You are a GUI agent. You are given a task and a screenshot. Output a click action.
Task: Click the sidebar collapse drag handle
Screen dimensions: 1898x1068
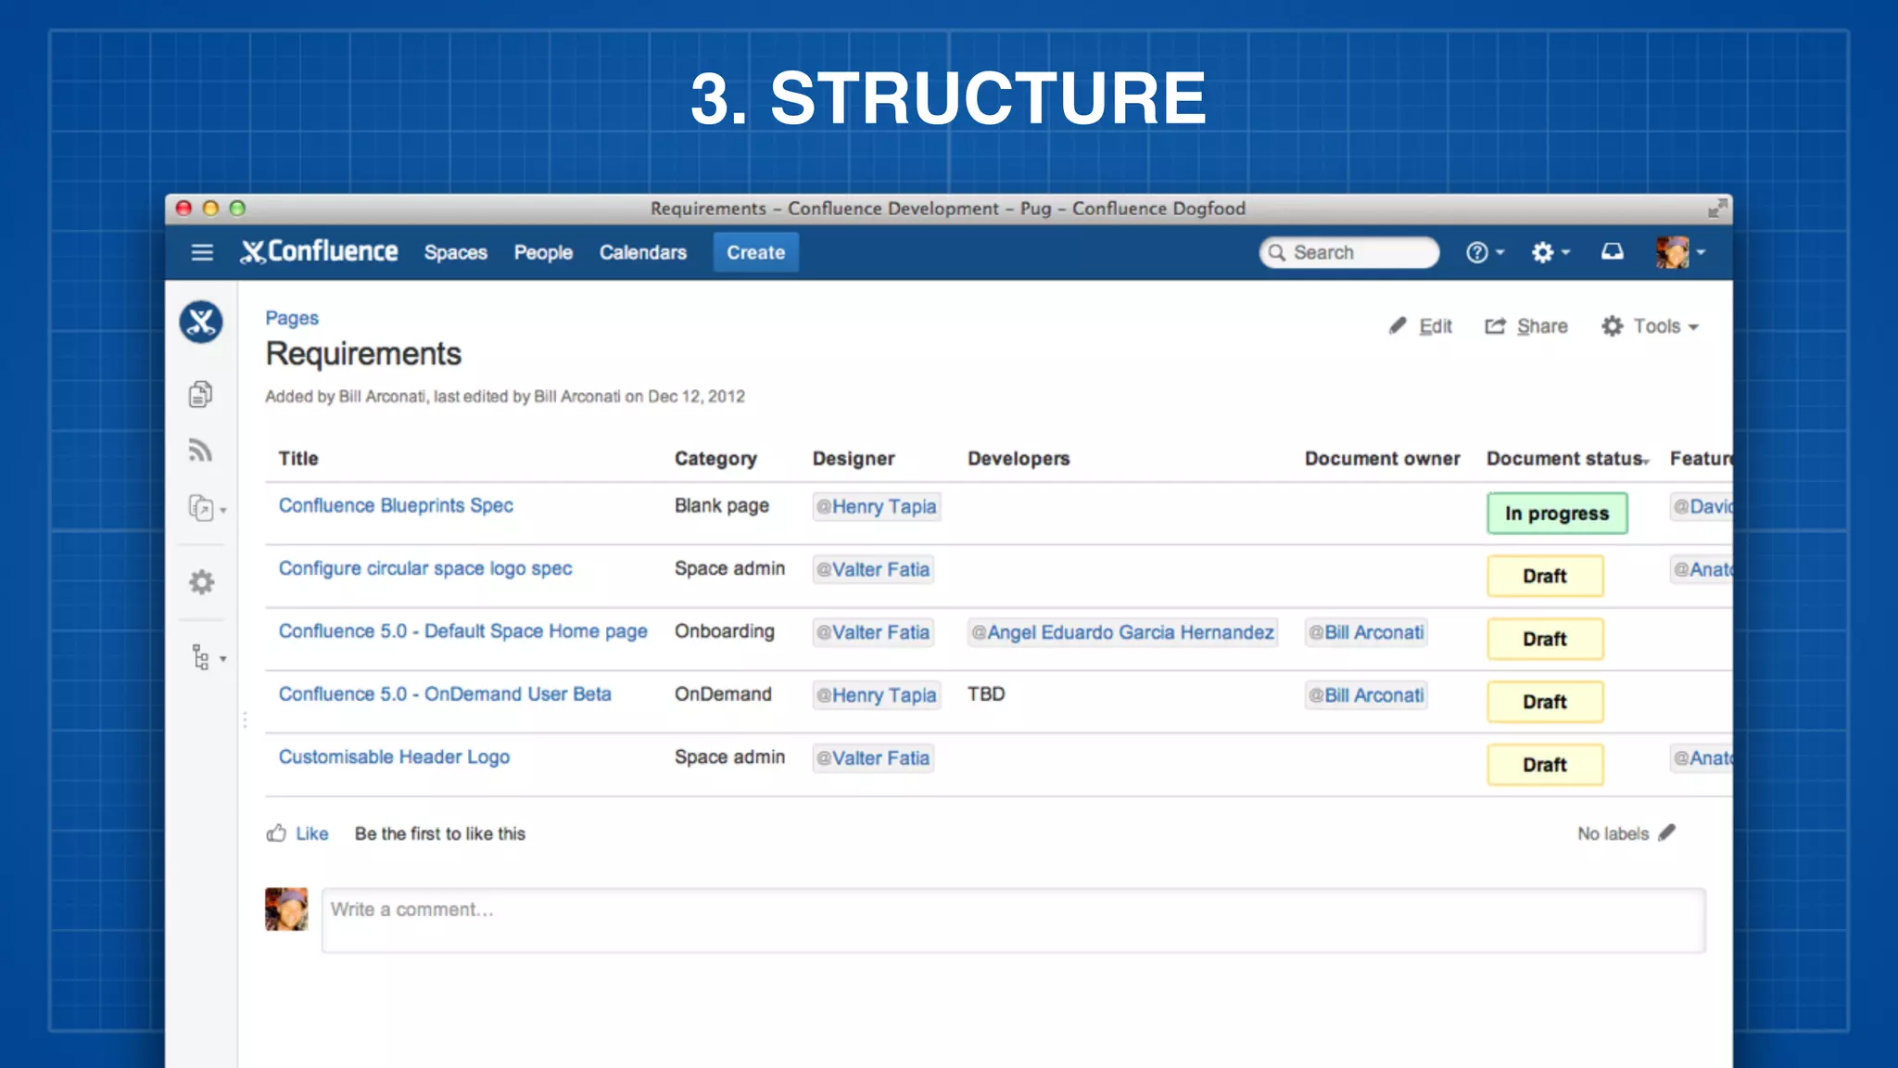tap(245, 719)
